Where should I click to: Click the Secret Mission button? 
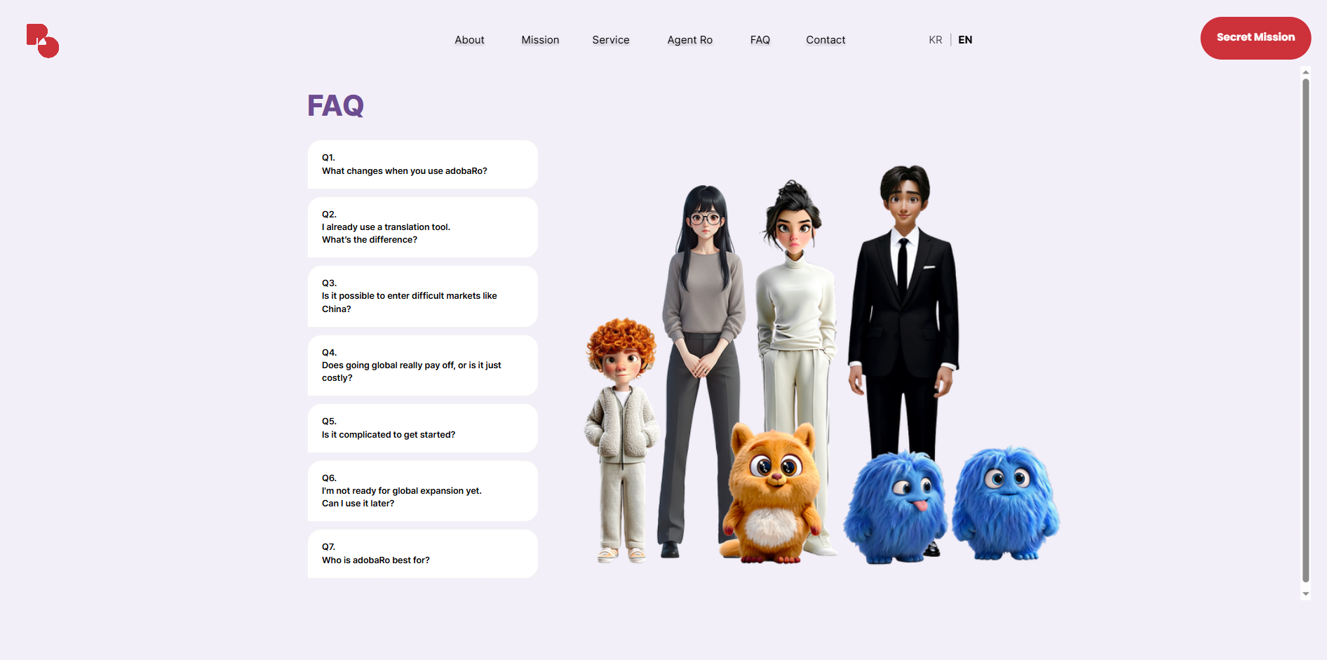pos(1255,38)
